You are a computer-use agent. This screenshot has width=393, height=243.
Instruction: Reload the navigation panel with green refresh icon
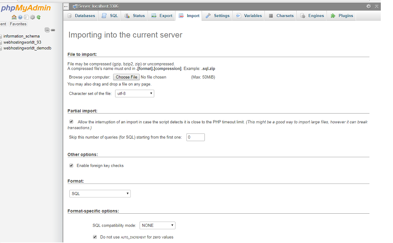(38, 18)
